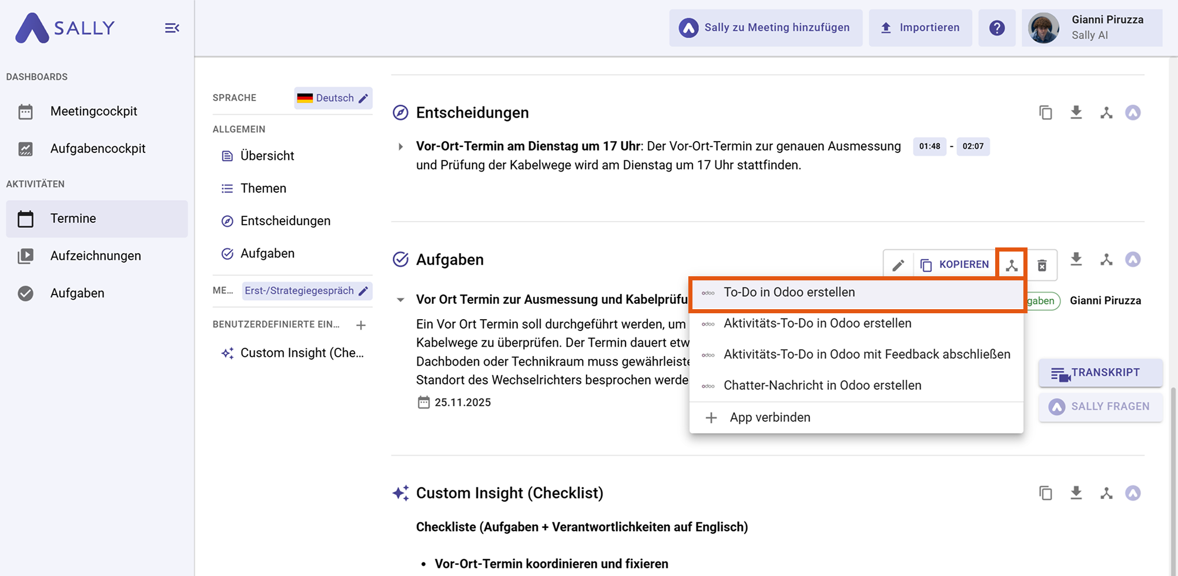Click the pencil edit icon in Aufgaben toolbar
Image resolution: width=1178 pixels, height=576 pixels.
pyautogui.click(x=898, y=265)
